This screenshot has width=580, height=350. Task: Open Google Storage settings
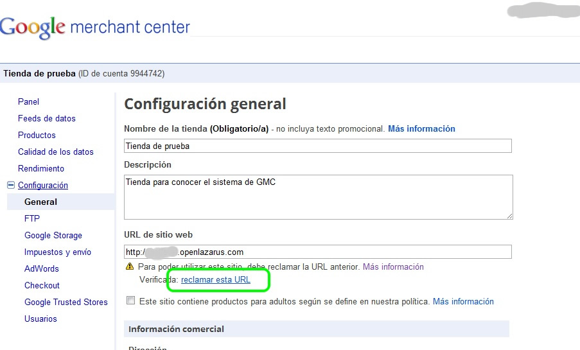pyautogui.click(x=53, y=235)
